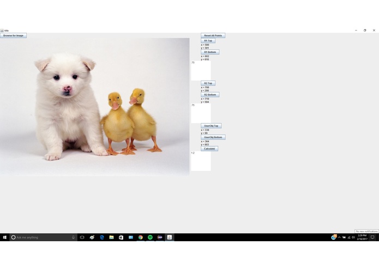Open Task View in the taskbar
The image size is (379, 269).
(x=82, y=237)
